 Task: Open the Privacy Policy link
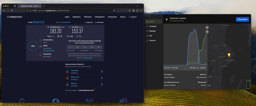point(88,58)
